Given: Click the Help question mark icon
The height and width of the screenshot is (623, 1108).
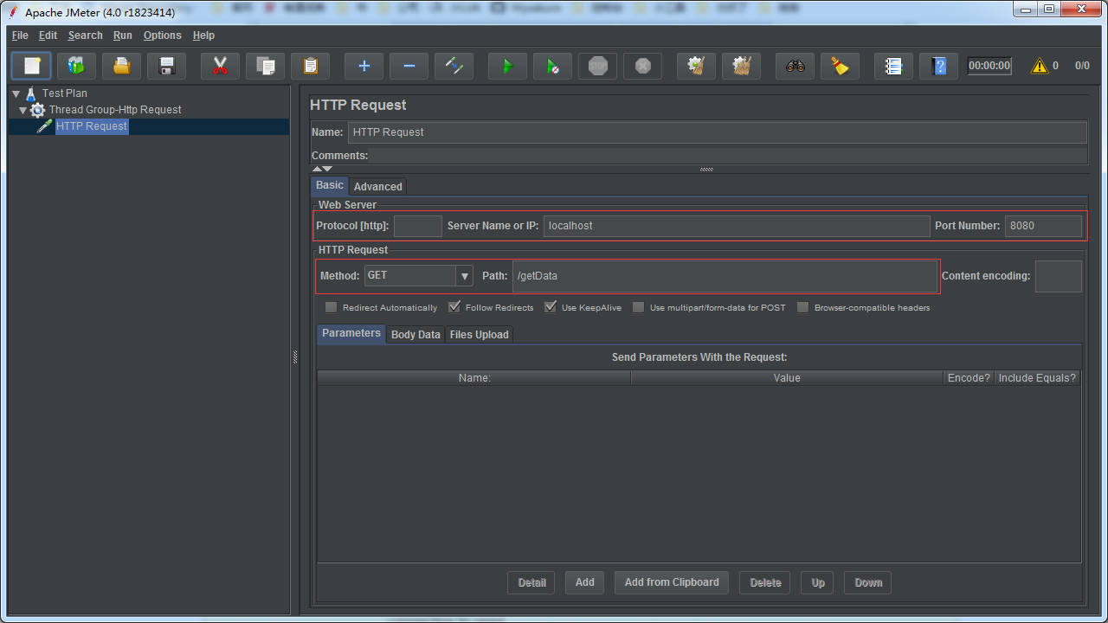Looking at the screenshot, I should 938,66.
